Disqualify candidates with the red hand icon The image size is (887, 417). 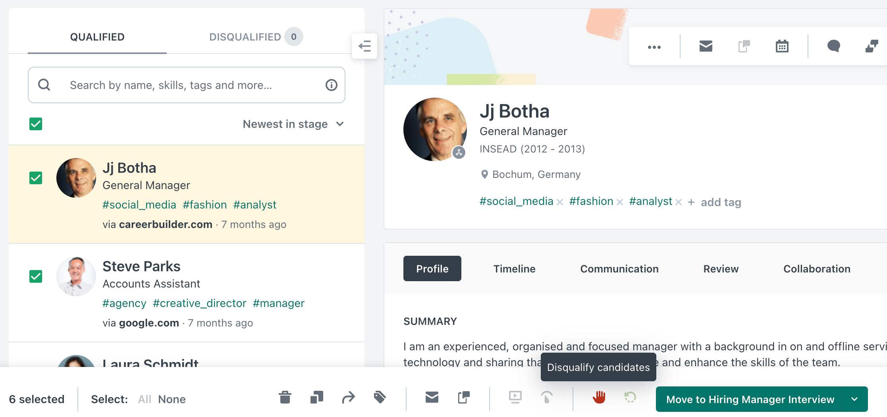tap(599, 398)
